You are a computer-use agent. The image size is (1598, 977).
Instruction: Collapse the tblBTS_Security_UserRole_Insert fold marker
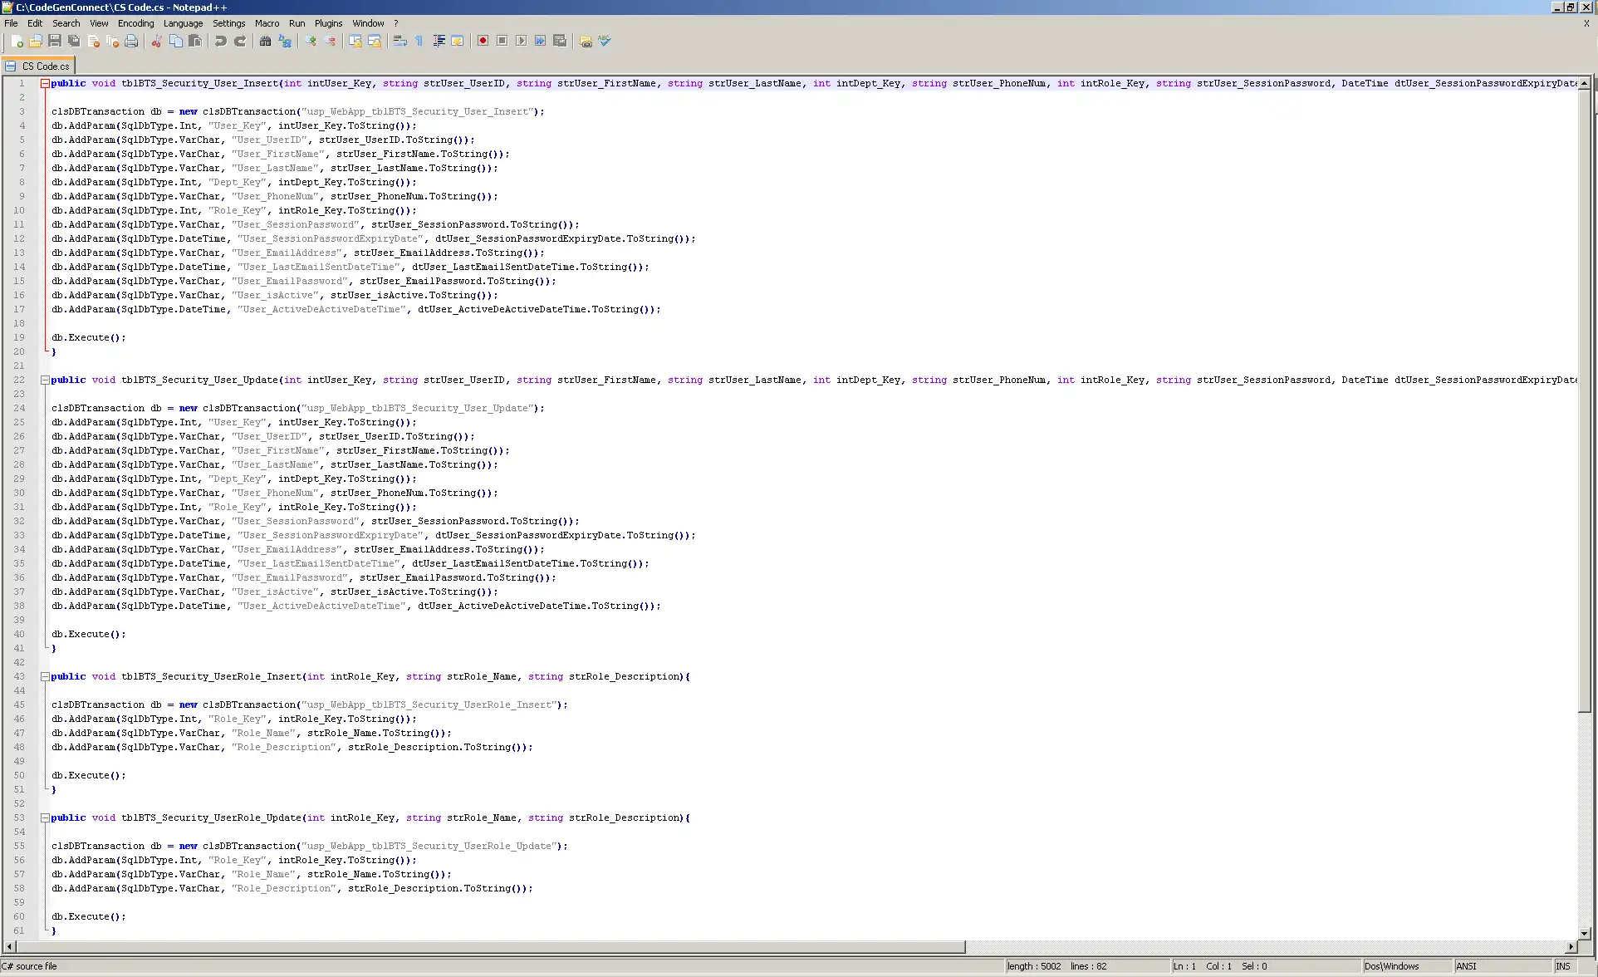tap(45, 677)
